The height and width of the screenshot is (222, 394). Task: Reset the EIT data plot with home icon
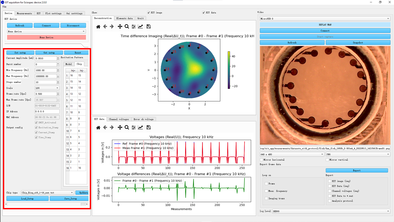[x=98, y=127]
